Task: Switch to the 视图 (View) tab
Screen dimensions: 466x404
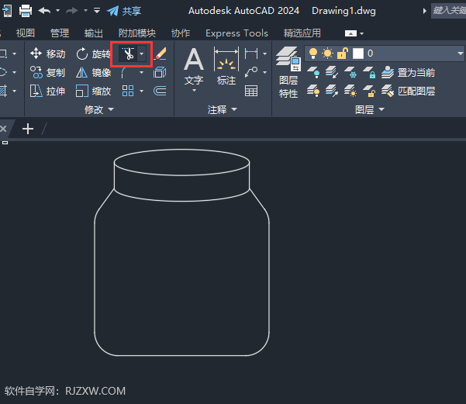Action: [x=26, y=33]
